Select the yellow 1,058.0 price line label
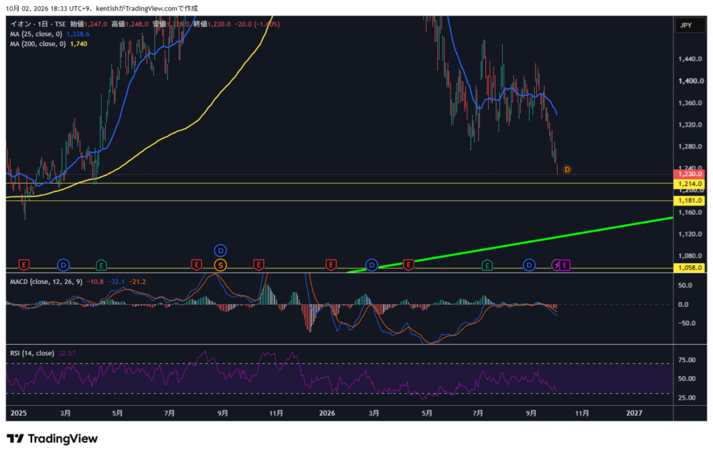The image size is (713, 456). tap(690, 268)
